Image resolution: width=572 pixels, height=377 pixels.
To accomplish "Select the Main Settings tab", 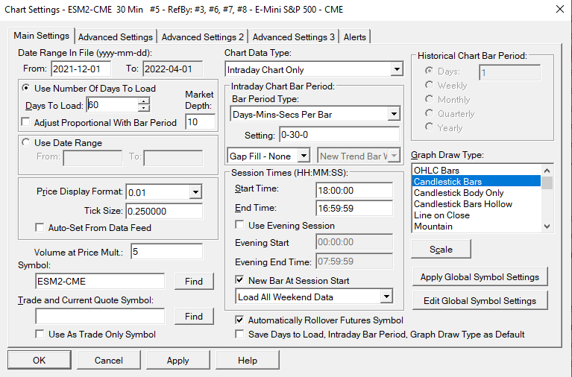I will pos(41,36).
